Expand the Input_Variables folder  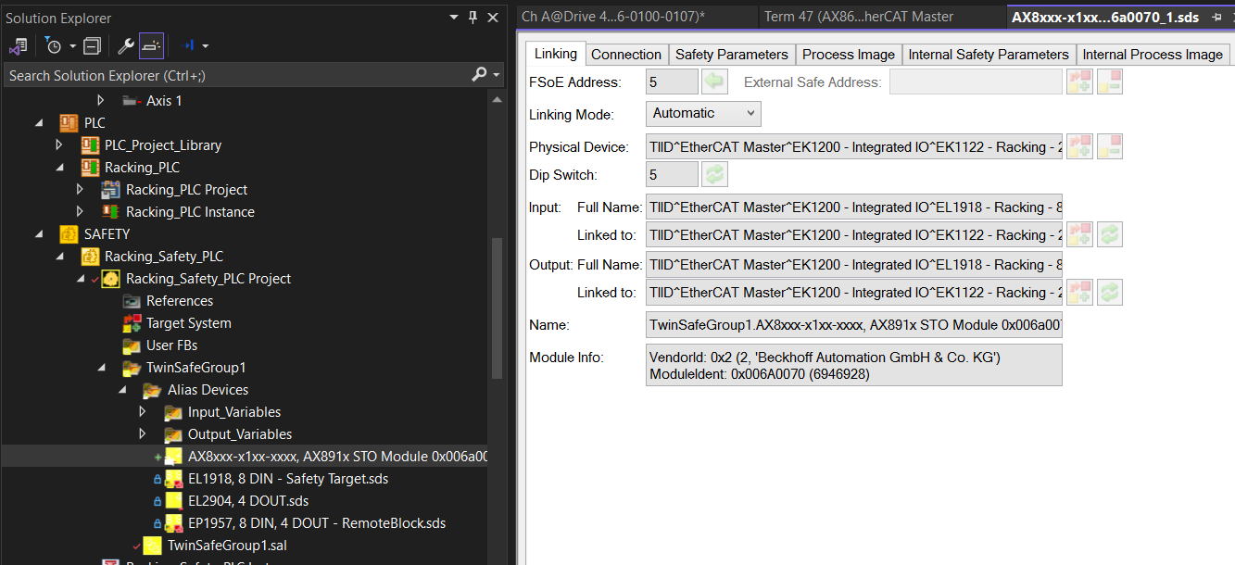142,412
